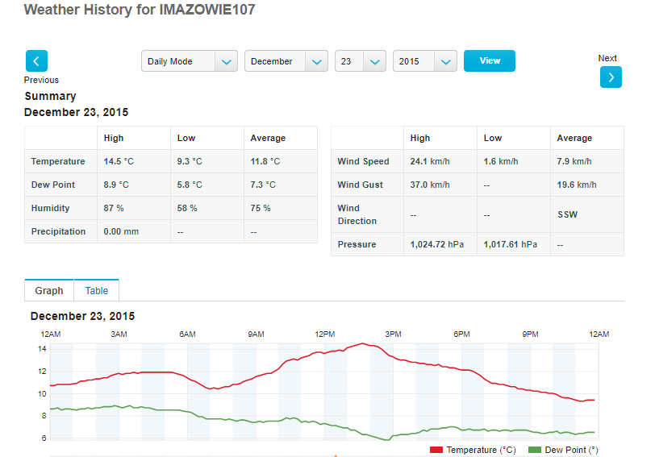
Task: Select the 14.5 °C temperature high cell
Action: tap(119, 161)
